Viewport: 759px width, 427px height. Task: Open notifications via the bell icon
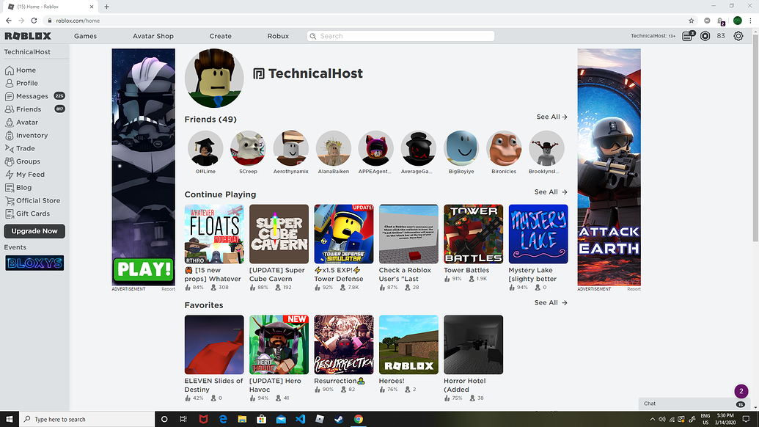687,35
